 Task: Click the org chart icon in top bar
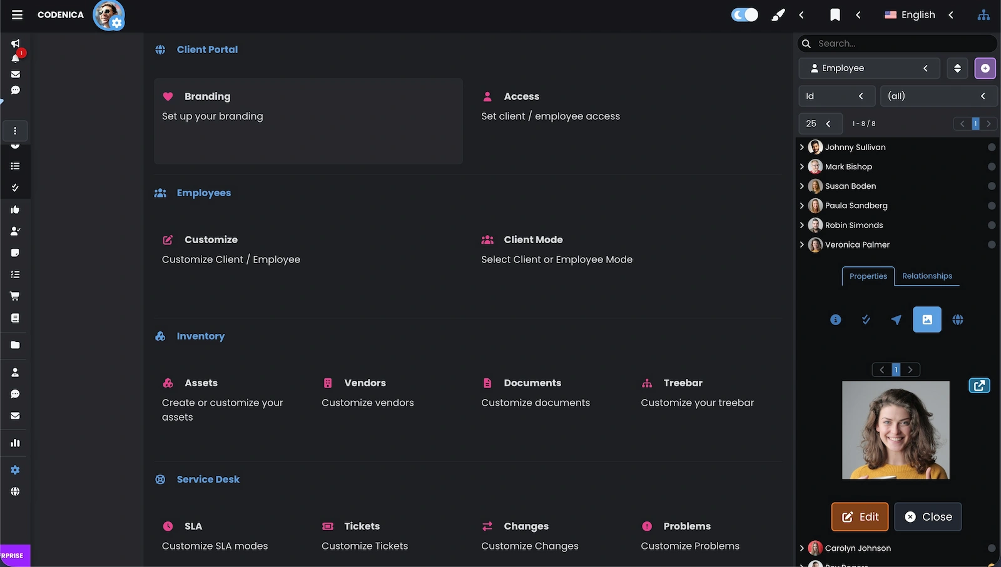click(x=983, y=14)
